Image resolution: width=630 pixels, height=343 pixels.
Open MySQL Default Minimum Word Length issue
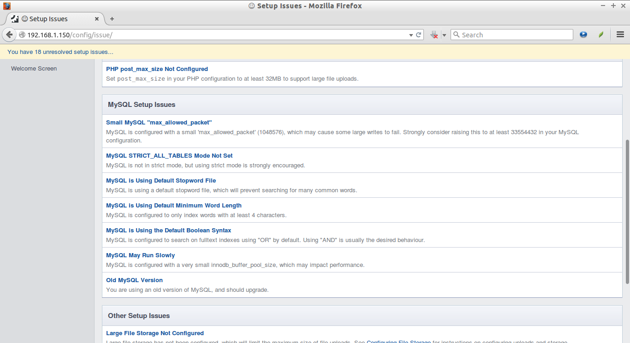pos(174,206)
